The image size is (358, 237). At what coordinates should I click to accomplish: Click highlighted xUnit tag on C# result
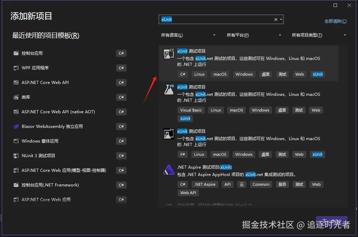pyautogui.click(x=317, y=74)
